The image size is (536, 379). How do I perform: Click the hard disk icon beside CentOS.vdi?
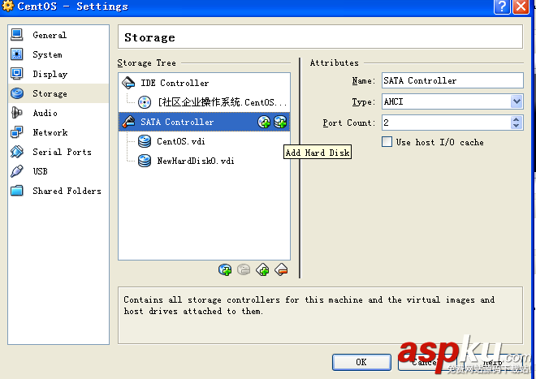tap(145, 141)
